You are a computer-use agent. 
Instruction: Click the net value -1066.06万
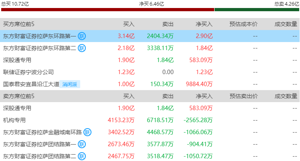[x=198, y=132]
